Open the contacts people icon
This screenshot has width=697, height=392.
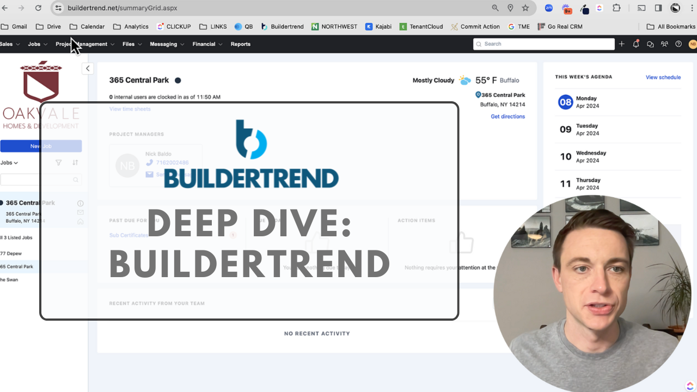click(664, 44)
